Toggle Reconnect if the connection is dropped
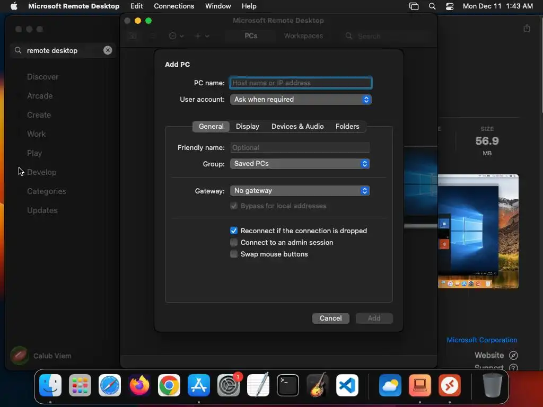The image size is (543, 407). click(x=234, y=231)
